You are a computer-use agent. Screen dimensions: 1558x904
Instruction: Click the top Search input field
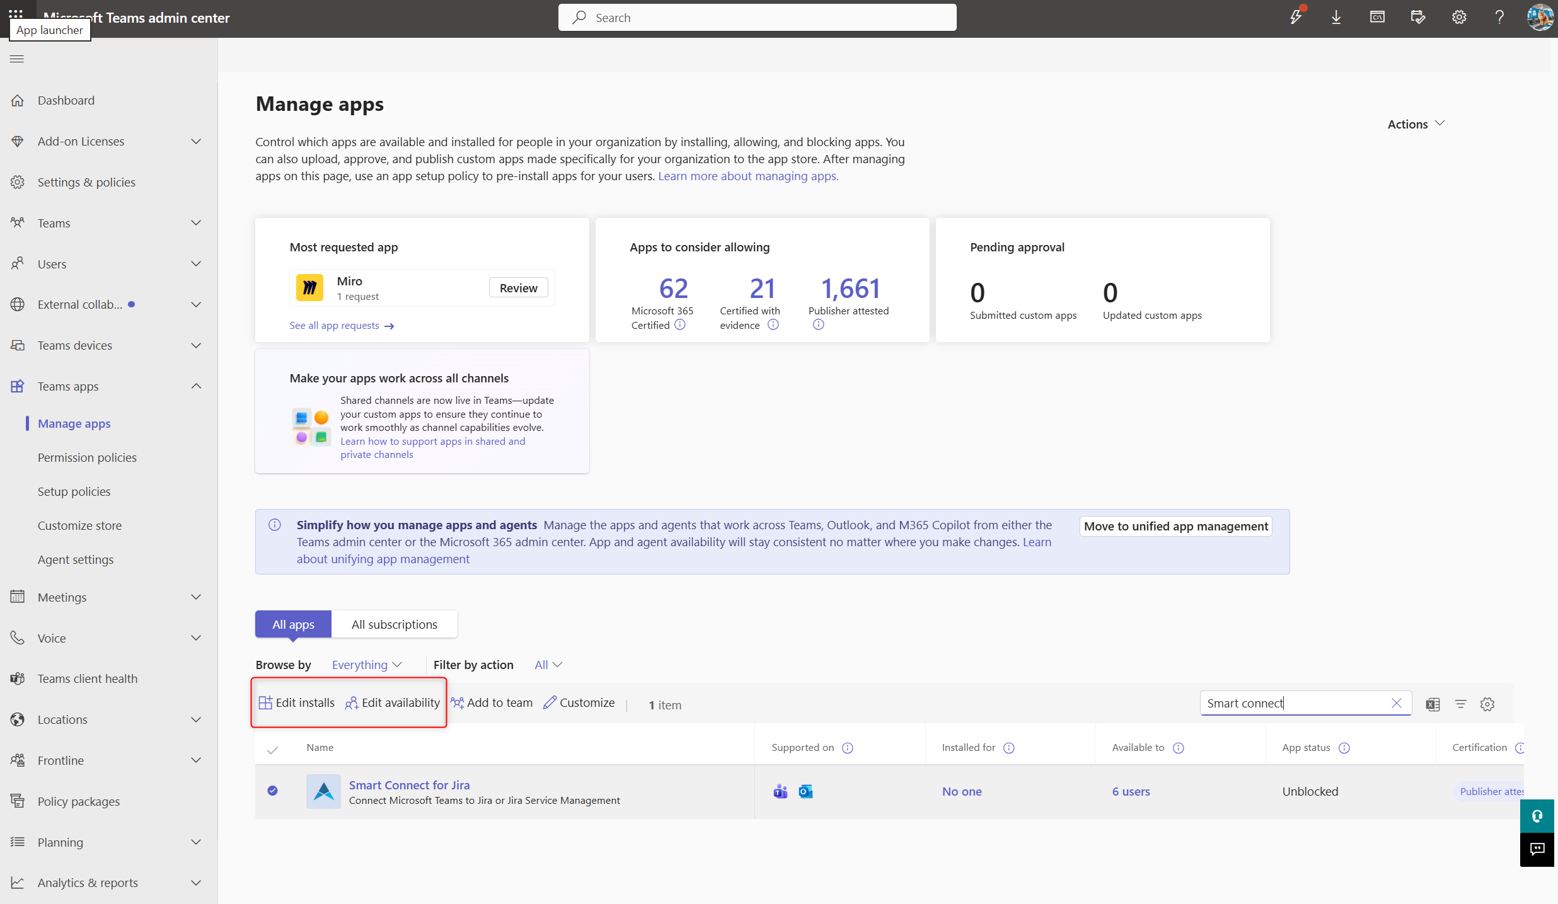pos(757,18)
